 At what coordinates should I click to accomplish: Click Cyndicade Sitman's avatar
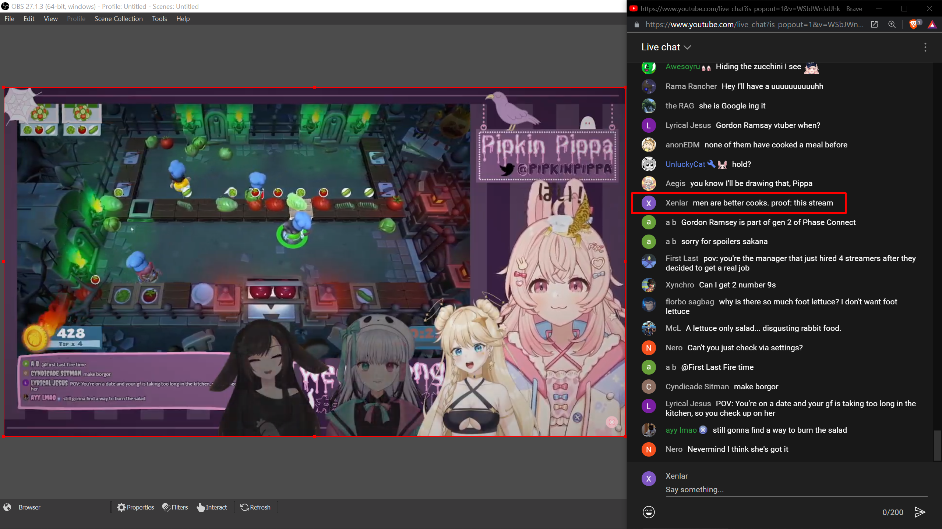point(649,387)
